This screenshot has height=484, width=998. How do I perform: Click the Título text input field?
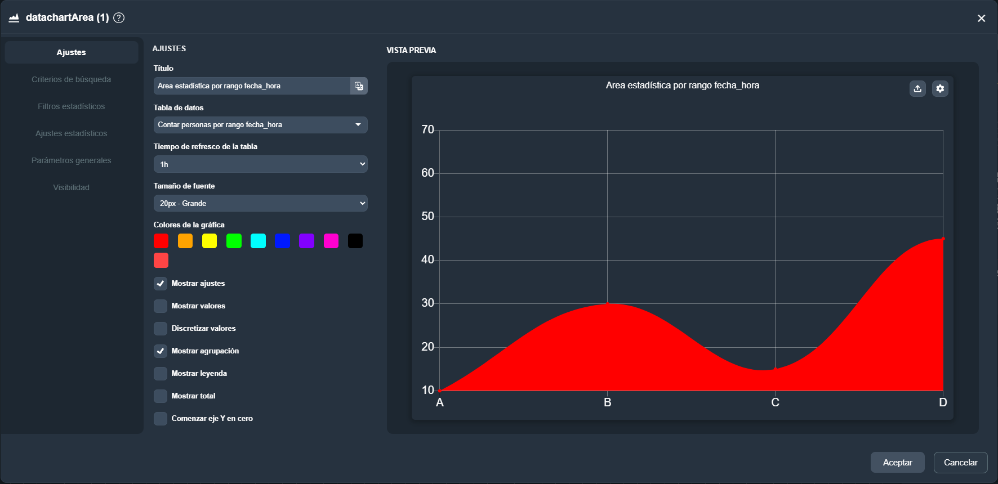pyautogui.click(x=251, y=86)
